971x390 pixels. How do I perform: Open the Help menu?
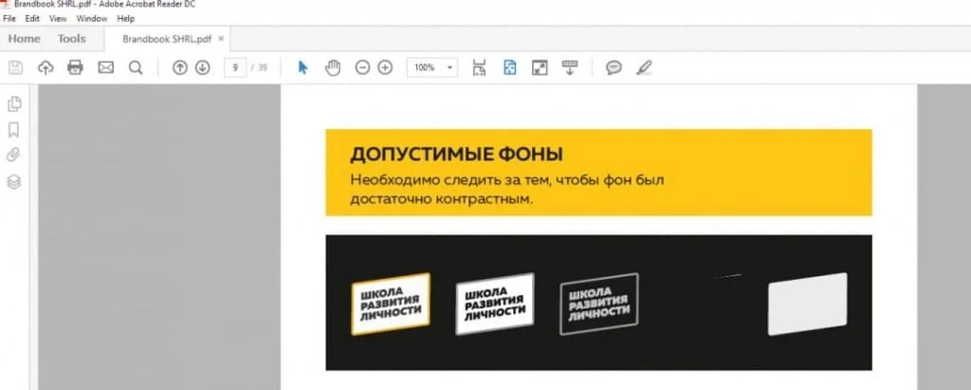click(126, 19)
